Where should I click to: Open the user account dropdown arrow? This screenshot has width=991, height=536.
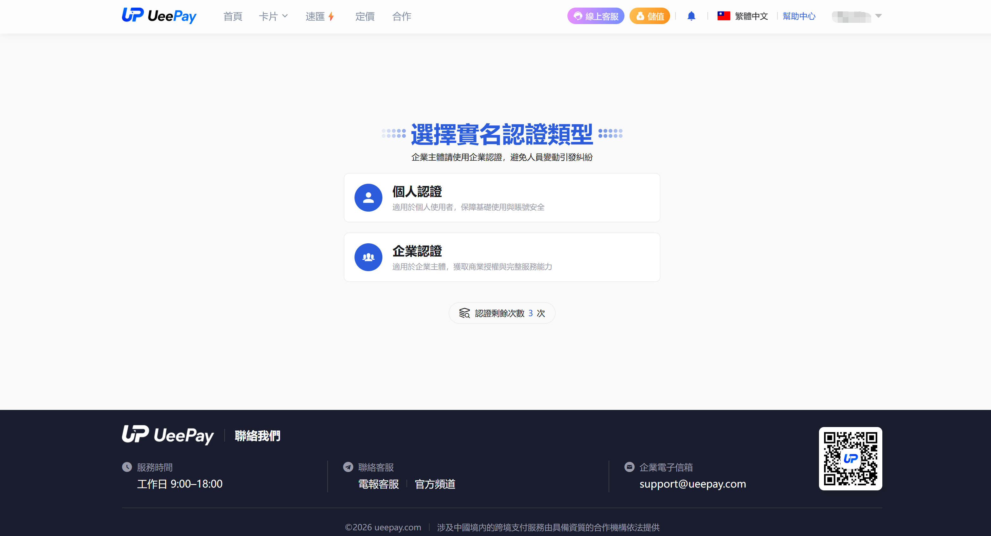[878, 16]
